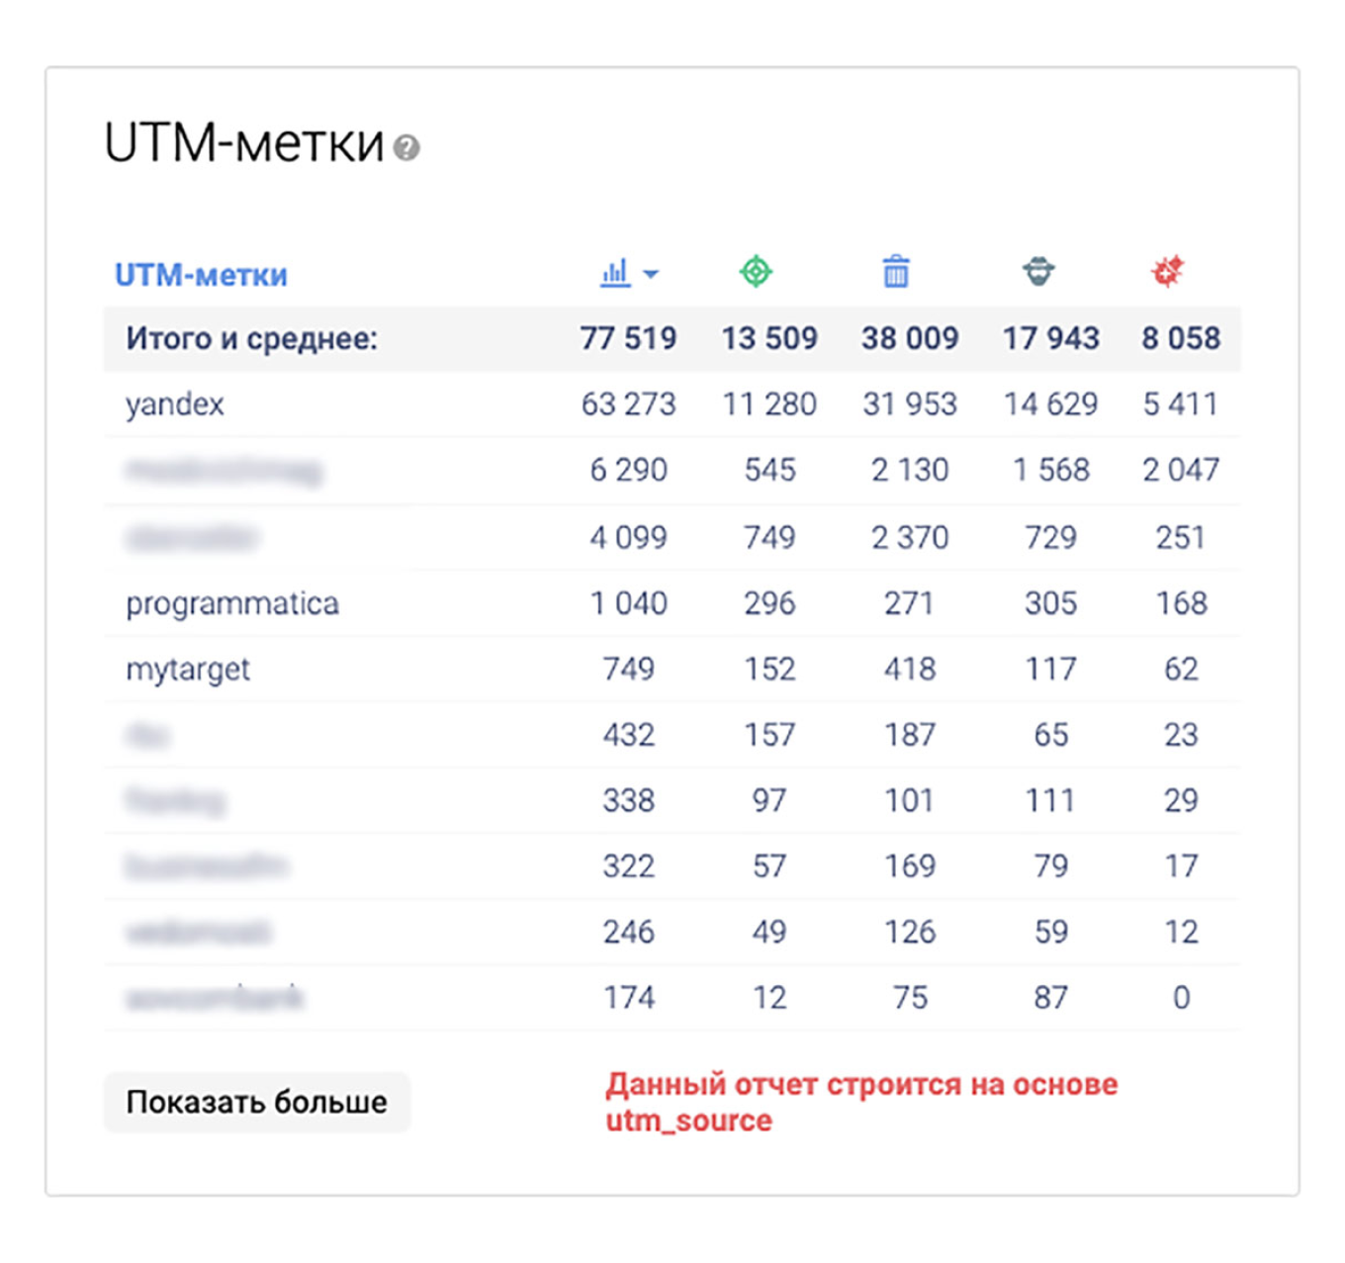The width and height of the screenshot is (1345, 1263).
Task: Click the 63 273 clicks value for yandex
Action: point(629,404)
